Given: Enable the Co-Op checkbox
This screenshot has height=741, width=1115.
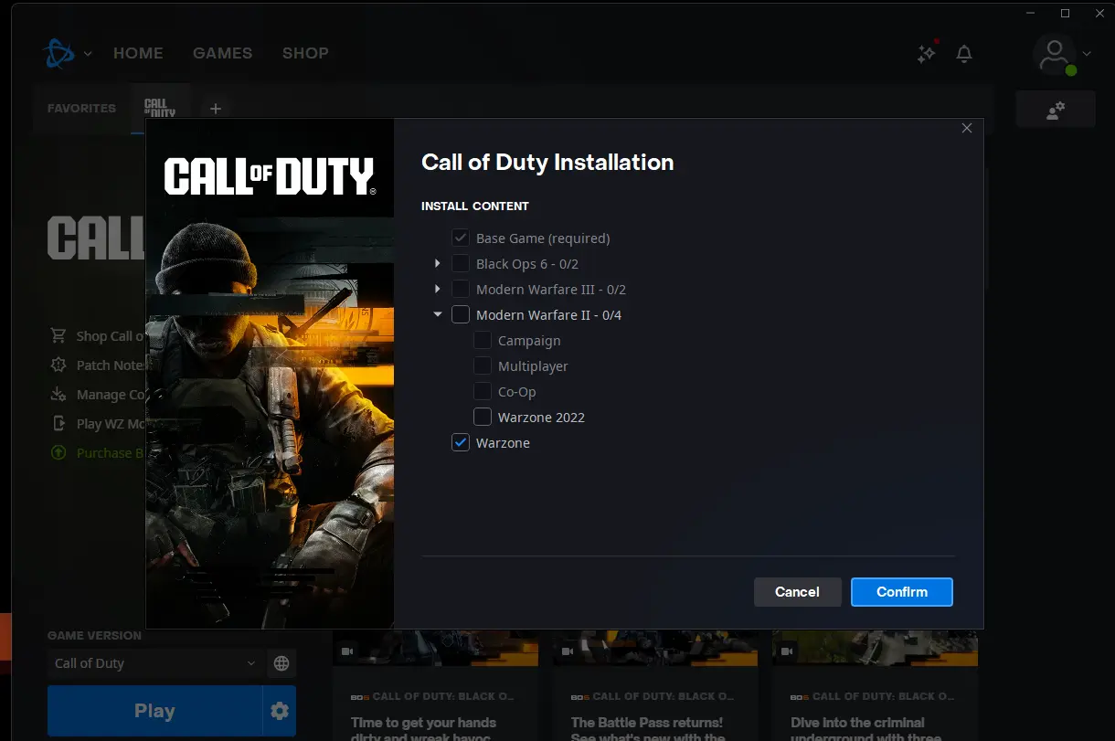Looking at the screenshot, I should tap(483, 391).
